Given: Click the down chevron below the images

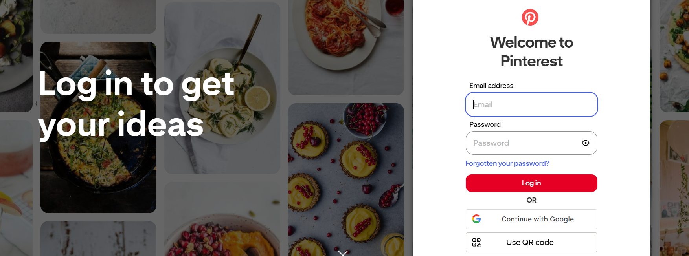Looking at the screenshot, I should [x=343, y=253].
